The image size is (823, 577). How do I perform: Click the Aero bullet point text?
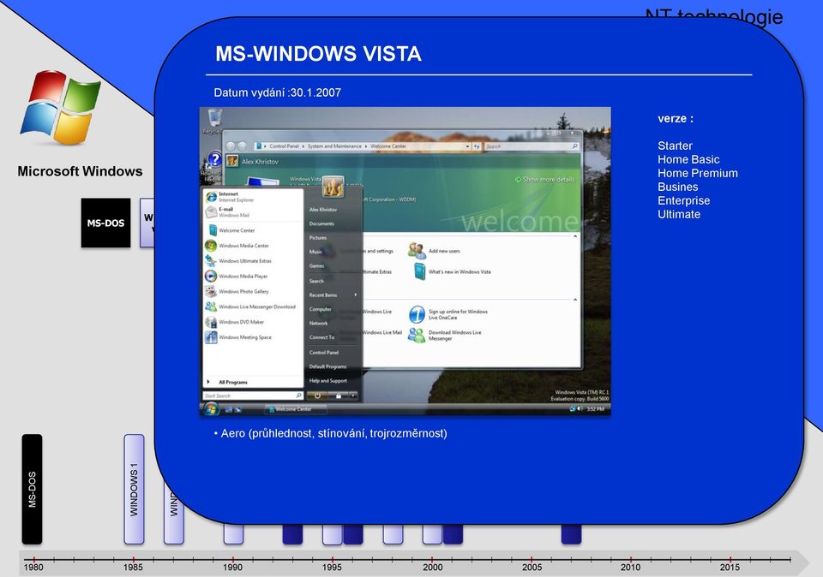click(x=331, y=433)
